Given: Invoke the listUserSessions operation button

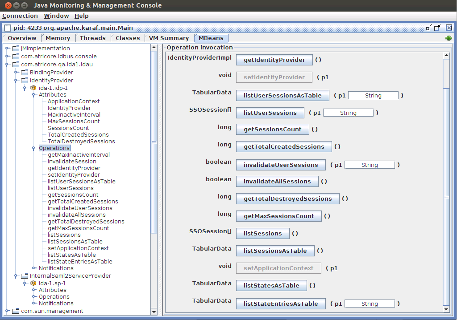Looking at the screenshot, I should [x=270, y=113].
